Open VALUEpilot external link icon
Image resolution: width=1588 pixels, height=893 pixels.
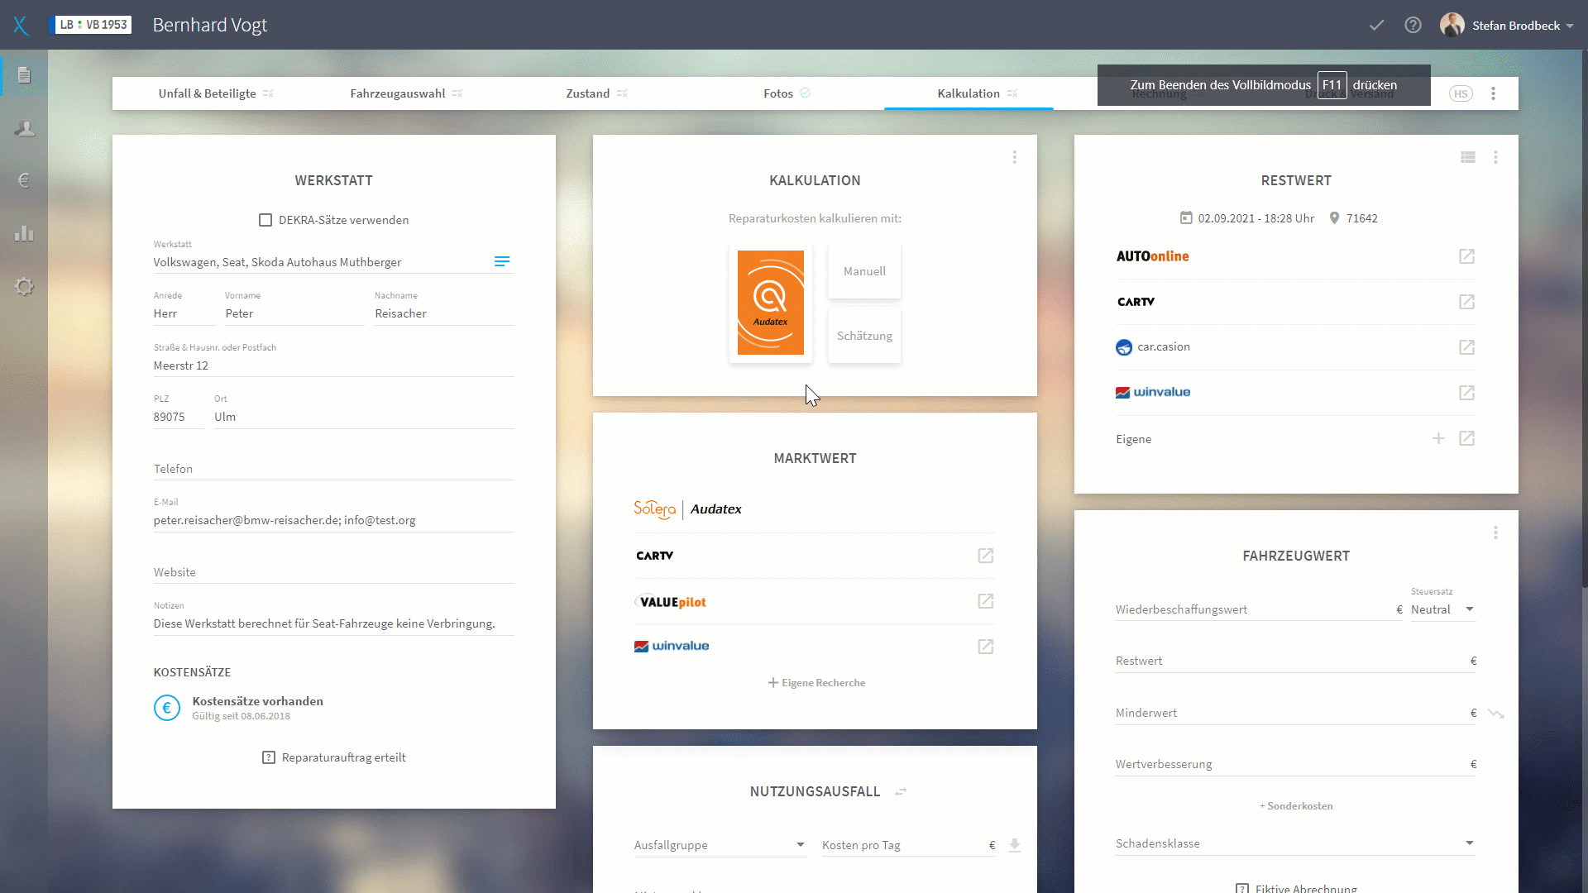(x=985, y=601)
